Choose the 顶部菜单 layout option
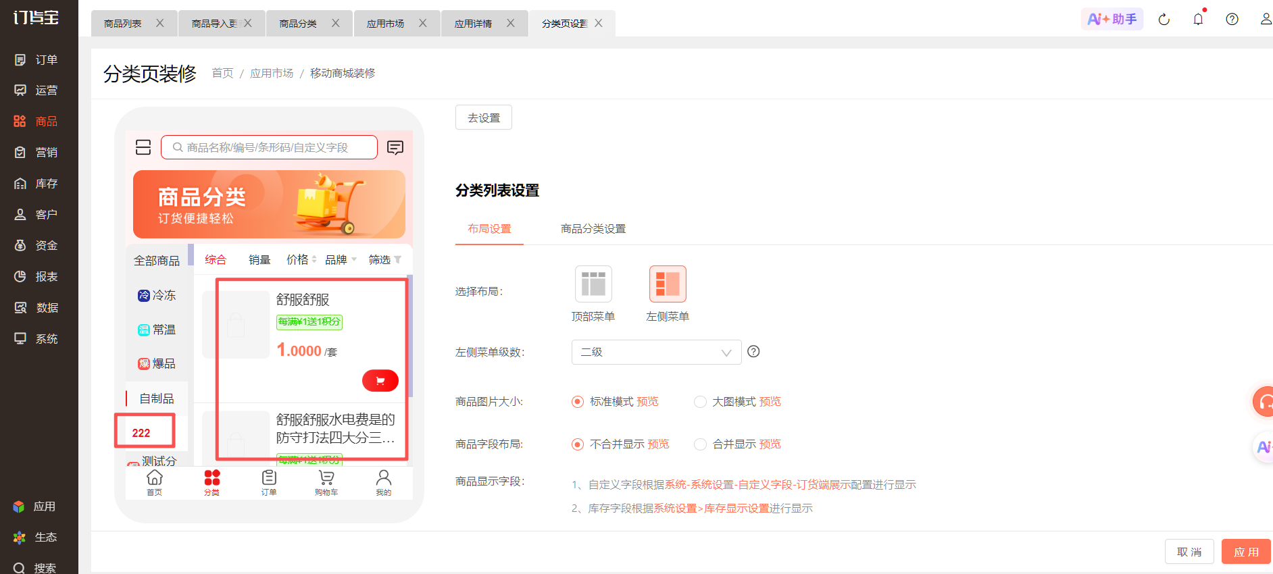The width and height of the screenshot is (1273, 574). pyautogui.click(x=593, y=284)
